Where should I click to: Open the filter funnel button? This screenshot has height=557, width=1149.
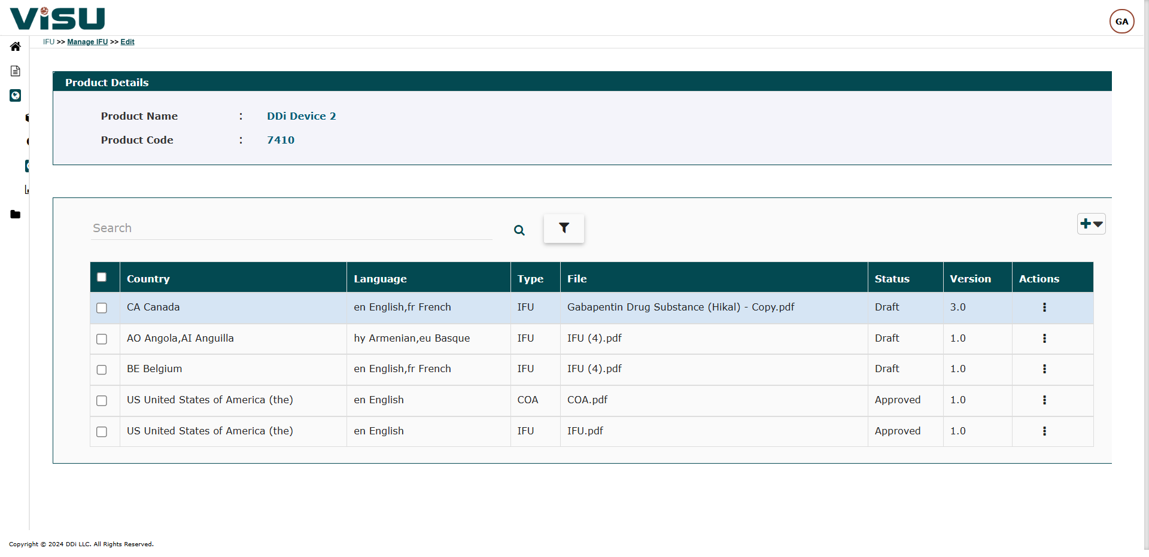564,228
